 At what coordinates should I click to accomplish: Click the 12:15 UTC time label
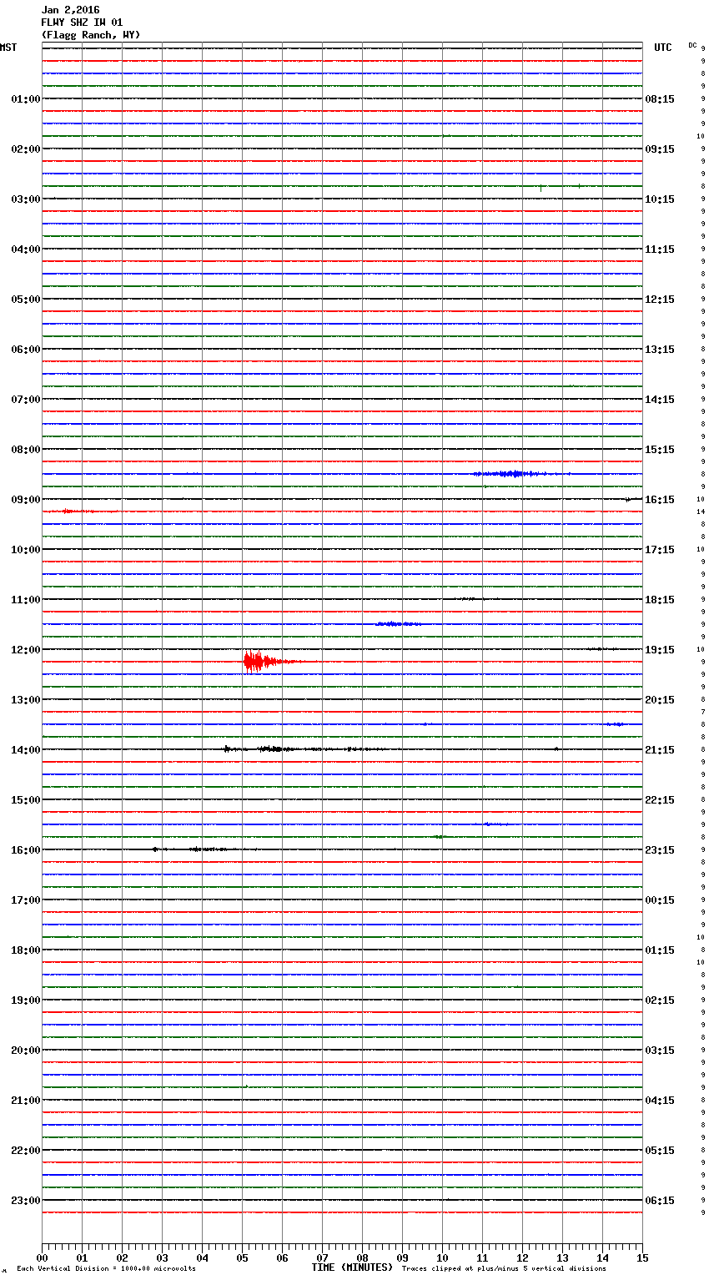pos(660,300)
